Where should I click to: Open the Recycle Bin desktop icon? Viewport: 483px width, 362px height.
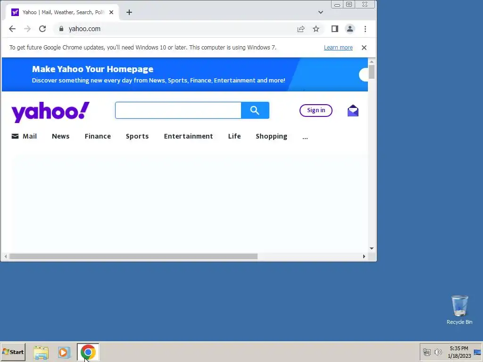point(459,310)
